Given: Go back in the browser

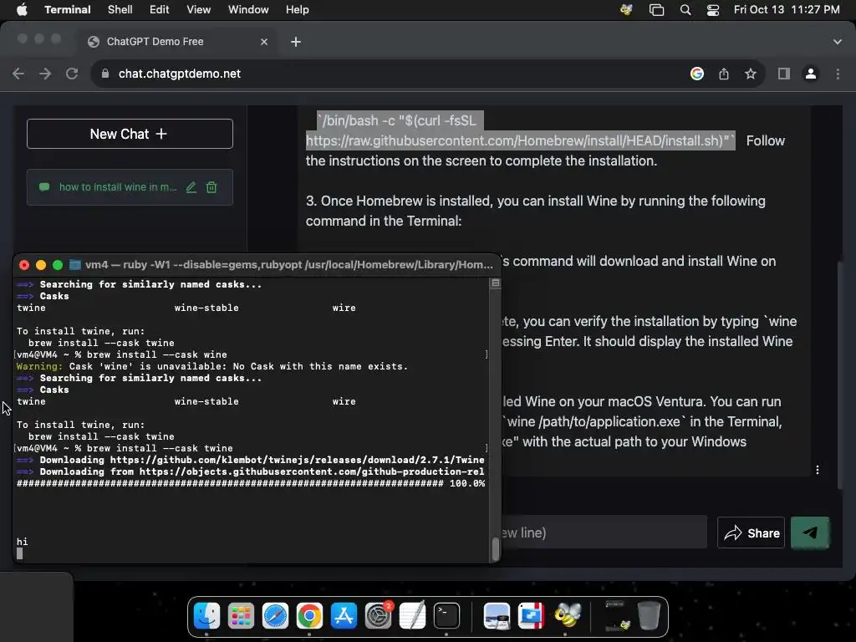Looking at the screenshot, I should pyautogui.click(x=18, y=74).
